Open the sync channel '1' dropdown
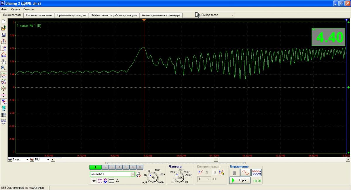Screen dimensions: 351x190 pyautogui.click(x=204, y=179)
